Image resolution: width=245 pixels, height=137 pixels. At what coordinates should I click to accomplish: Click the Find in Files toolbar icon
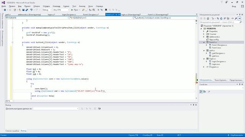pyautogui.click(x=83, y=10)
